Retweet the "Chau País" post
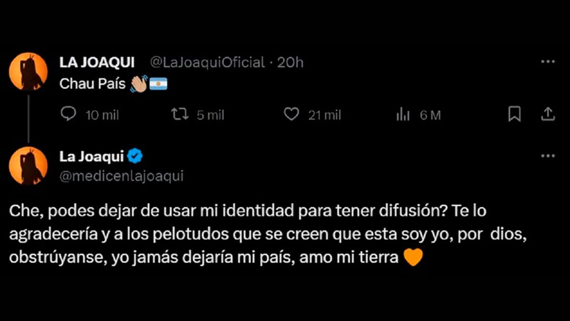The width and height of the screenshot is (570, 321). pyautogui.click(x=179, y=114)
